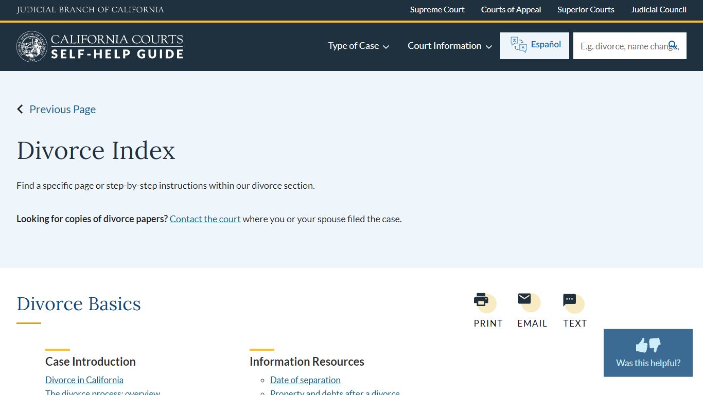Click the PRINT label
Viewport: 703px width, 395px height.
(x=488, y=323)
